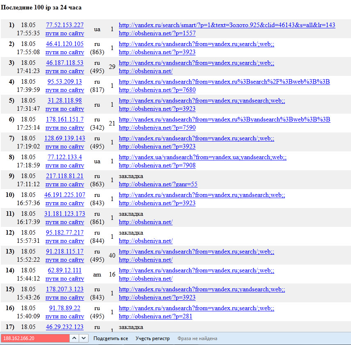Open IP address 178.207.3.123 link

tap(65, 289)
